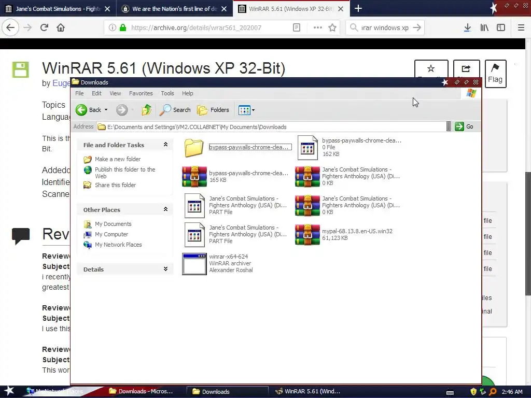Switch to Jane's Combat Simulations browser tab
The width and height of the screenshot is (531, 398).
click(x=58, y=8)
